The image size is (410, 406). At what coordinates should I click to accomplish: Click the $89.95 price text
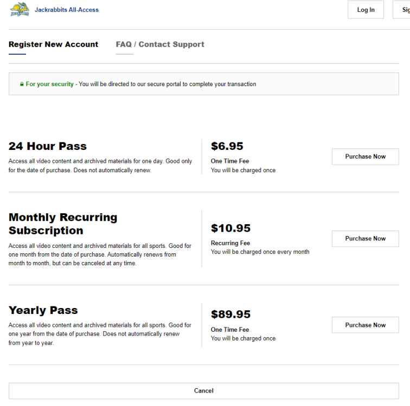point(230,314)
